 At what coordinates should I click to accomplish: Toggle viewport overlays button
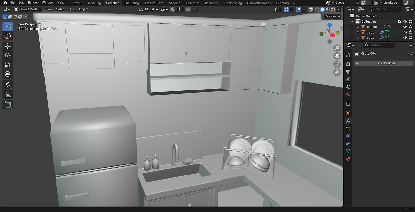coord(299,9)
